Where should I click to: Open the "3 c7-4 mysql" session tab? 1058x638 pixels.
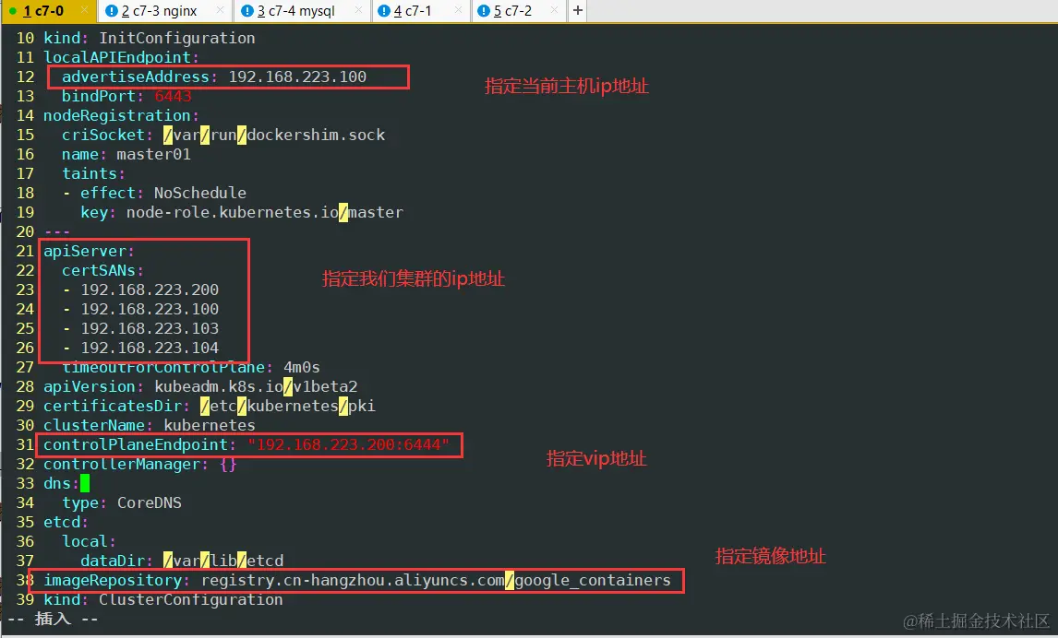click(302, 11)
